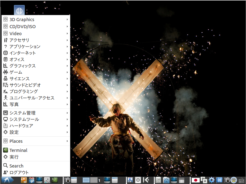The height and width of the screenshot is (184, 246).
Task: Open the システム管理 submenu
Action: [36, 113]
